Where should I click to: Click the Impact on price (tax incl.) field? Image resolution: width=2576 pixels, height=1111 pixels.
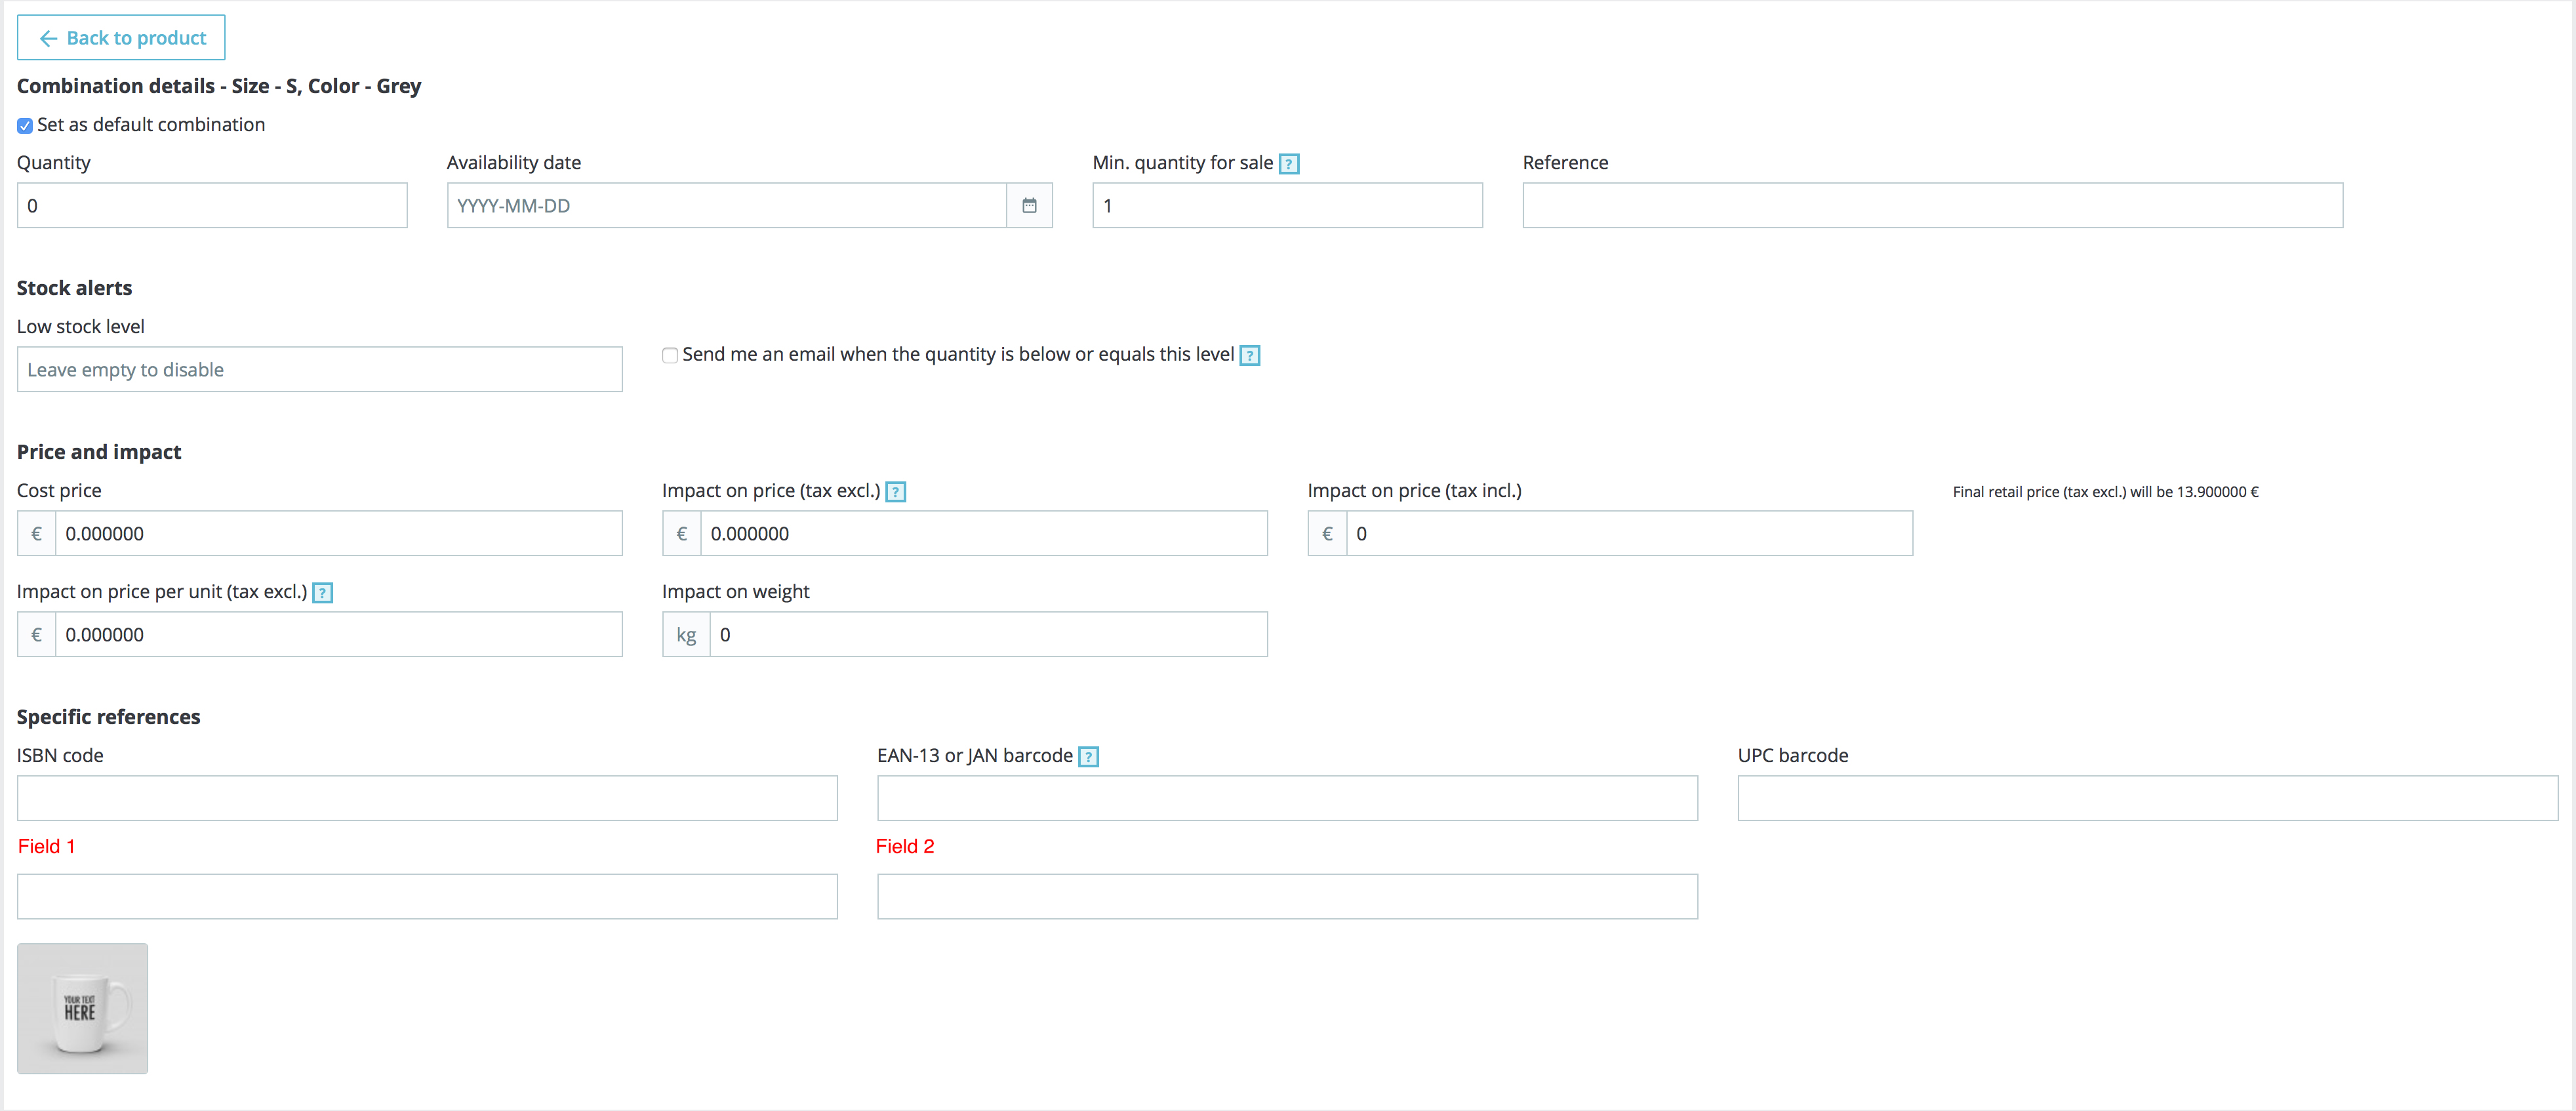(1628, 533)
